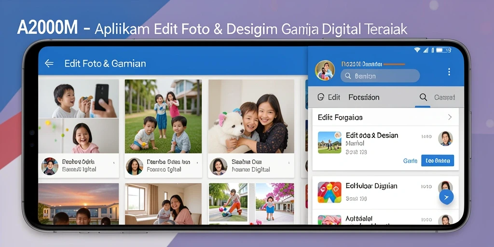The height and width of the screenshot is (247, 494).
Task: Tap the floating blue send arrow button
Action: (x=446, y=197)
